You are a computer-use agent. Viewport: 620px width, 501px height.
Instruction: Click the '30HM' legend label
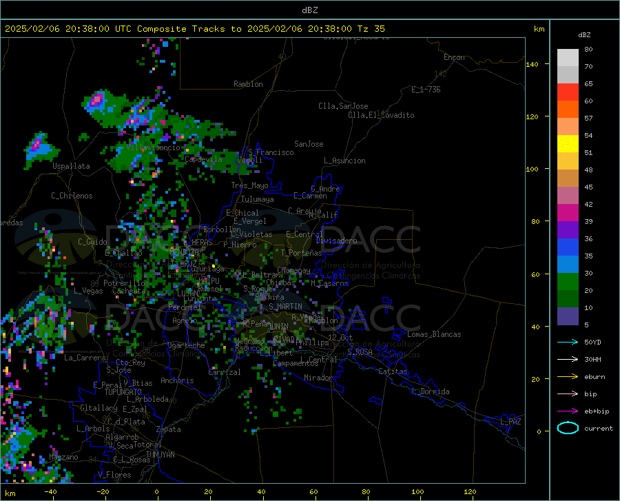coord(592,360)
